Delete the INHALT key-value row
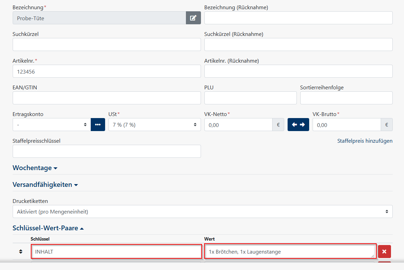404x270 pixels. tap(384, 251)
